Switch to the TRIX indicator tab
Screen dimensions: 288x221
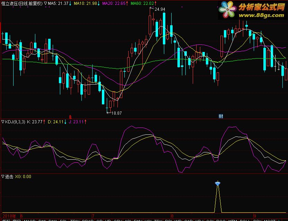click(x=75, y=220)
